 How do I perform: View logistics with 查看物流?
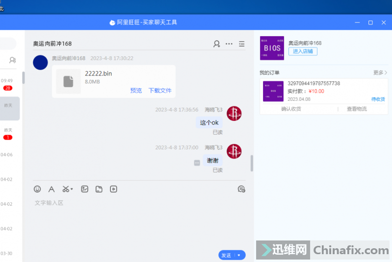357,109
